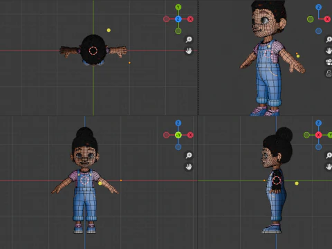
Task: Click the pan hand in the side-view viewport
Action: tap(329, 167)
